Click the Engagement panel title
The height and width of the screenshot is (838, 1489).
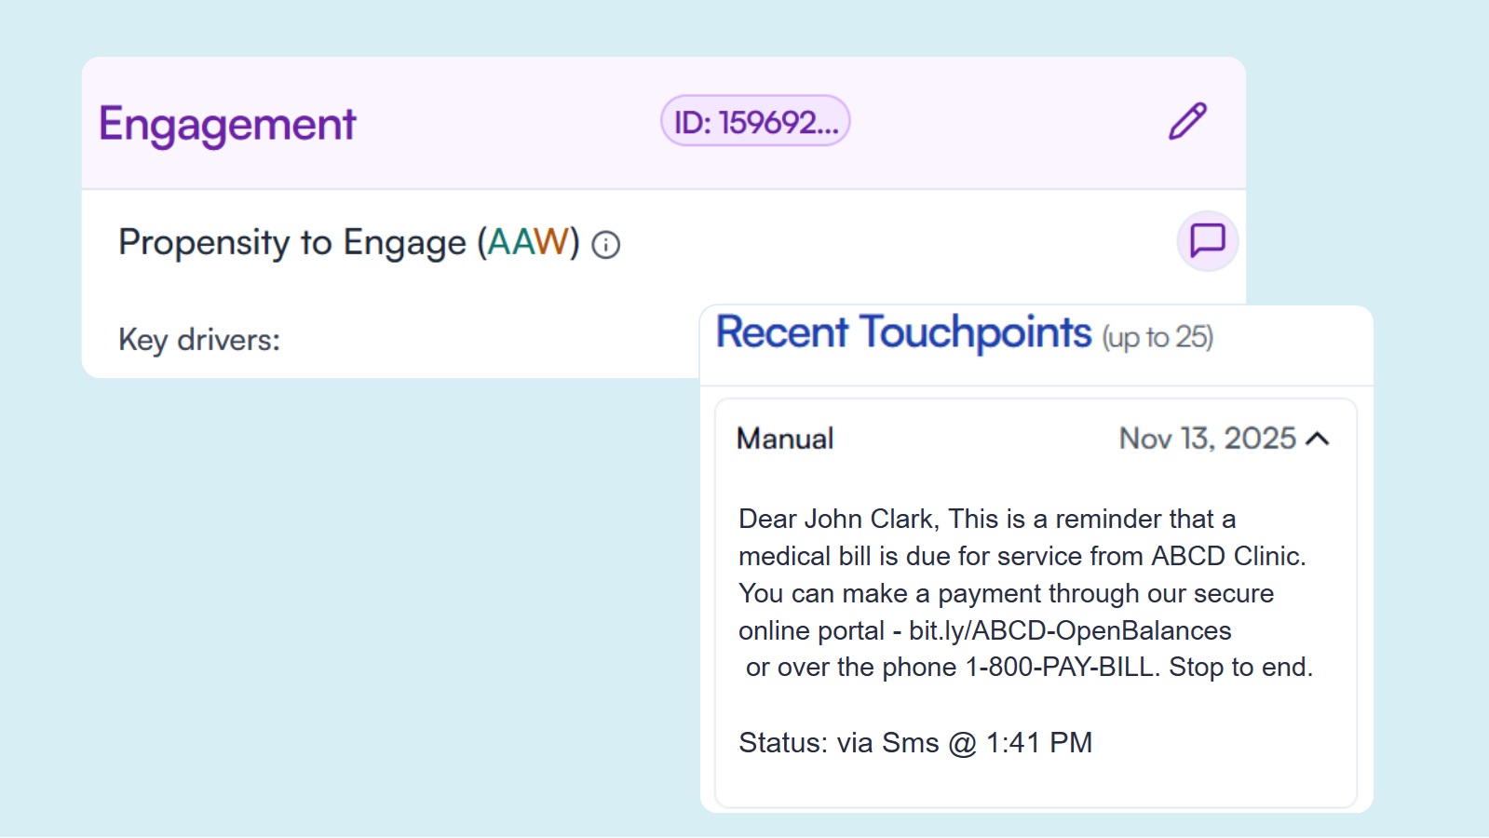(227, 125)
